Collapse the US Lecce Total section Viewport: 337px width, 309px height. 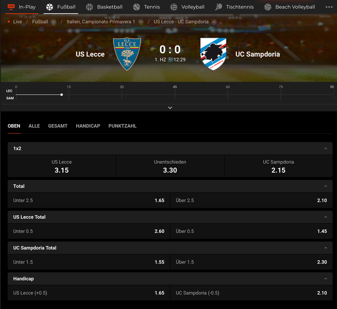click(326, 217)
